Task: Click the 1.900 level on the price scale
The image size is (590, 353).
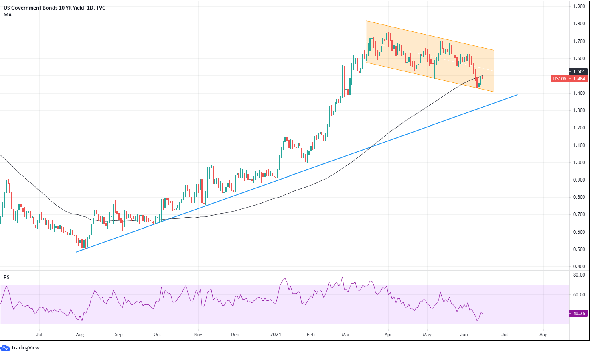Action: (x=578, y=6)
